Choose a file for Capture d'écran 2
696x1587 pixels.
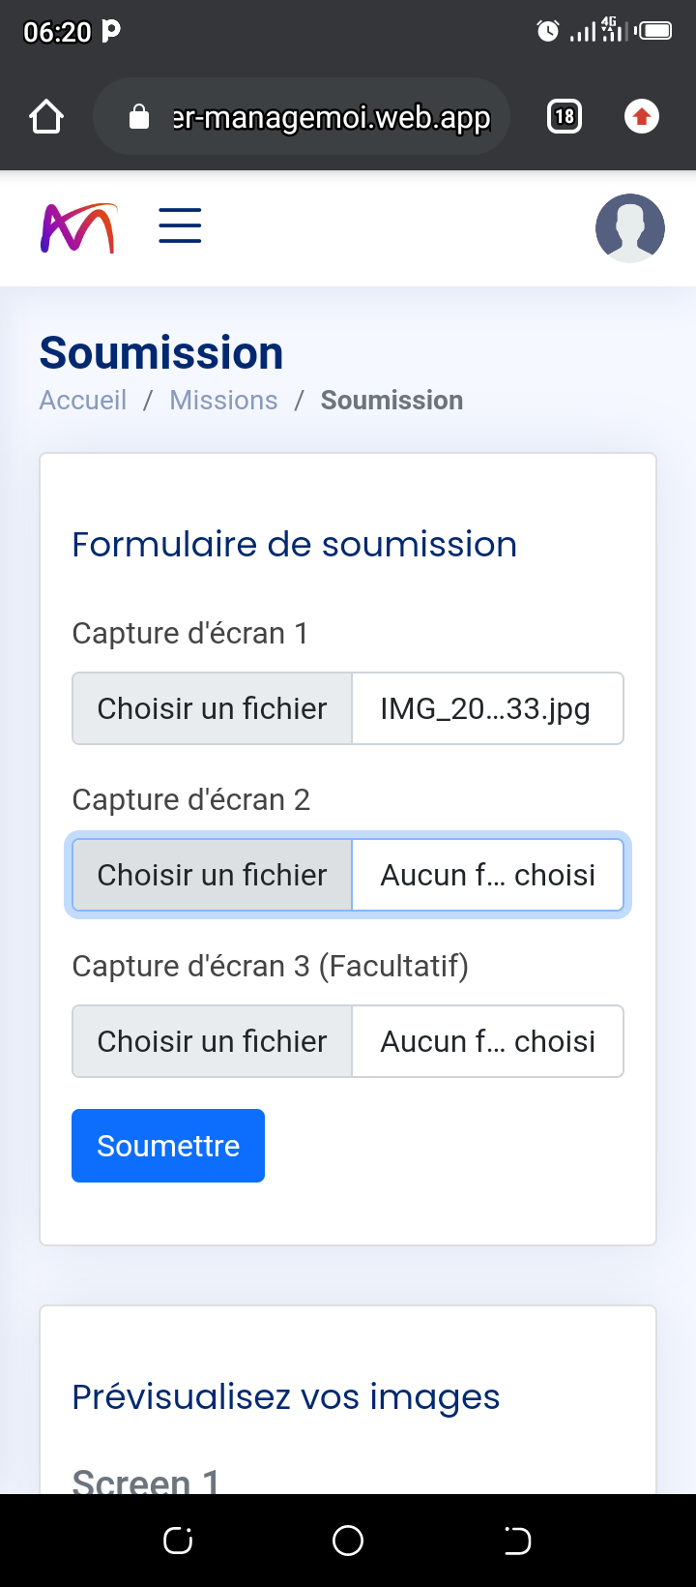click(x=213, y=875)
